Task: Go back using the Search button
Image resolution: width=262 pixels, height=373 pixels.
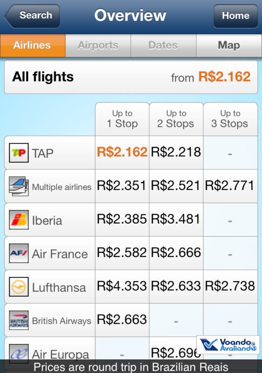Action: 33,16
